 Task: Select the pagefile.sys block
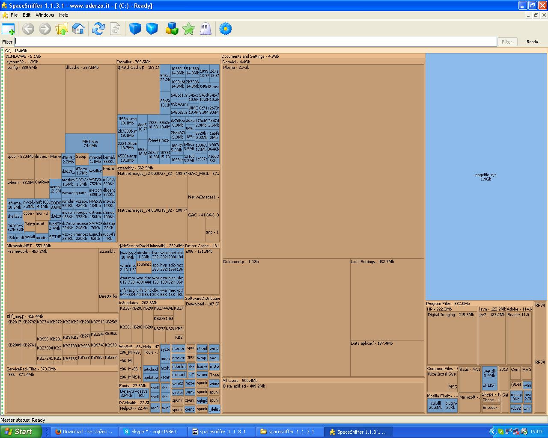tap(486, 177)
